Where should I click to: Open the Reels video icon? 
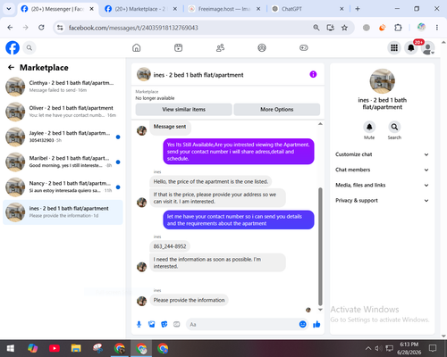click(178, 47)
